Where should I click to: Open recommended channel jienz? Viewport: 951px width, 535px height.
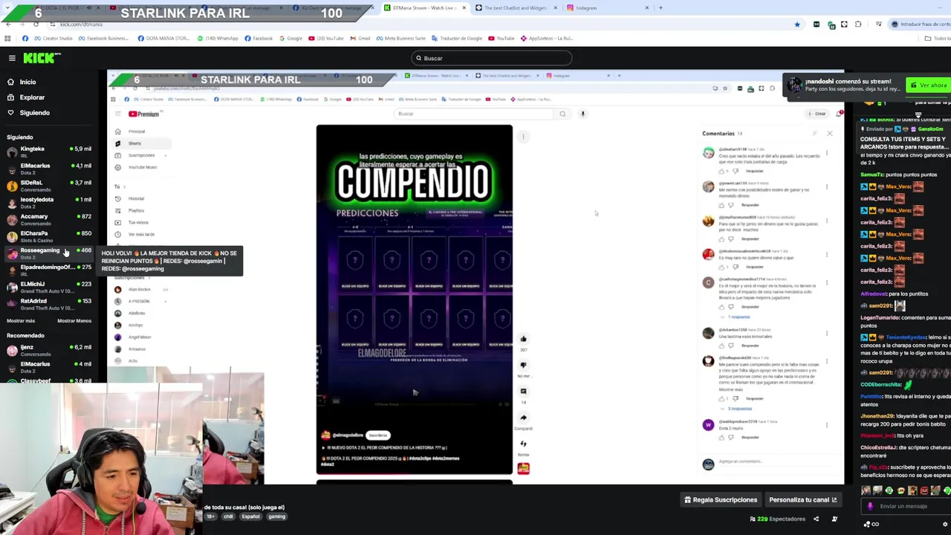coord(49,350)
